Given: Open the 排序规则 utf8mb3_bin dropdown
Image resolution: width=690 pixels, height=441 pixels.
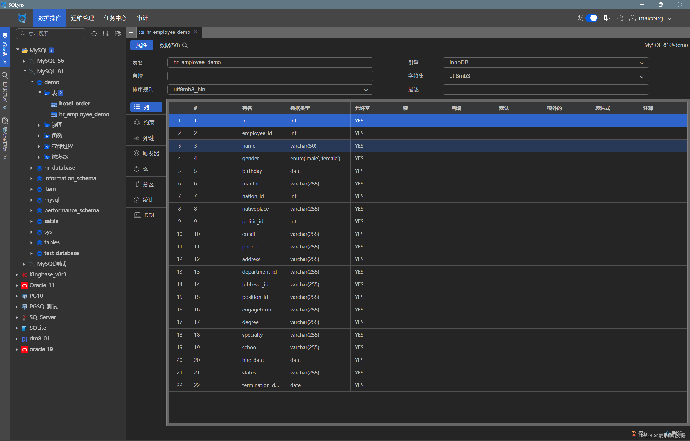Looking at the screenshot, I should click(x=270, y=90).
